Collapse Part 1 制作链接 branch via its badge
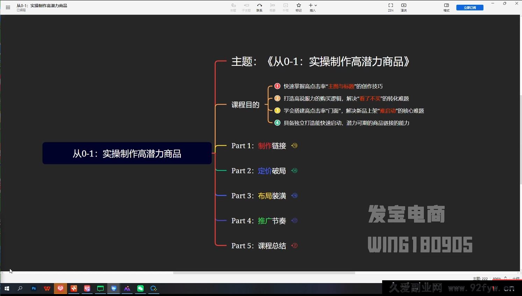522x296 pixels. point(295,146)
